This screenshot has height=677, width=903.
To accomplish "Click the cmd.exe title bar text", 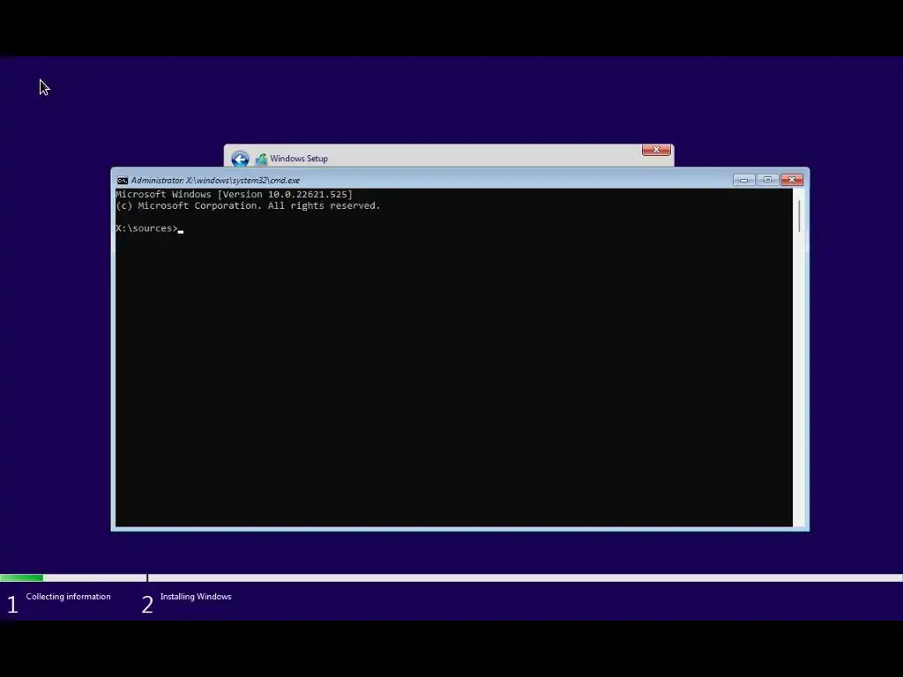I will 215,180.
